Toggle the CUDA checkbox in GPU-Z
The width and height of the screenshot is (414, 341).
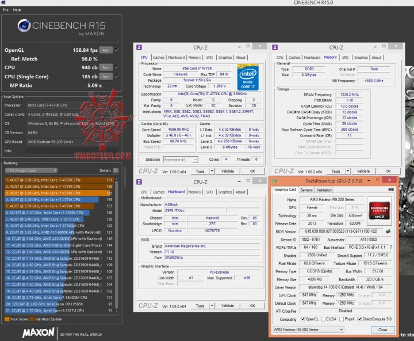click(x=323, y=319)
